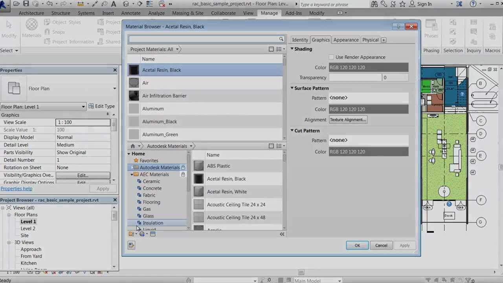The width and height of the screenshot is (503, 283).
Task: Click the Cut Pattern color swatch
Action: pos(369,152)
